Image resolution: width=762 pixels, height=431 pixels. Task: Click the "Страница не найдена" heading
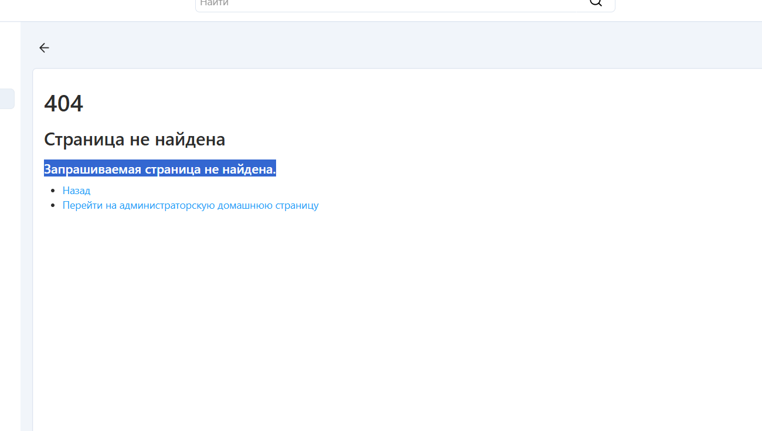coord(134,140)
